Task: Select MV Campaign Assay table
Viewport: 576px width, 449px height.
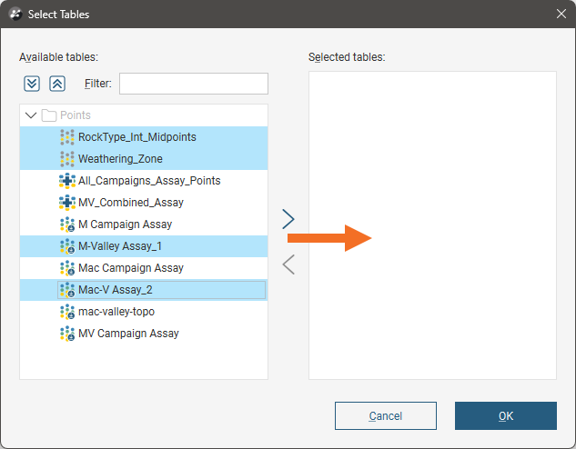Action: click(x=128, y=334)
